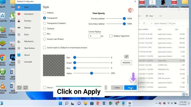Click the checkered color preview swatch
This screenshot has height=107, width=191.
[54, 65]
